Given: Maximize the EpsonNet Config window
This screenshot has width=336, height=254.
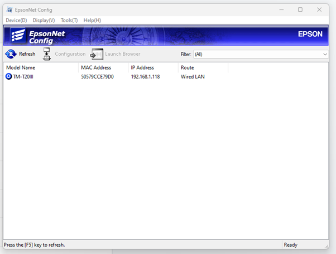Looking at the screenshot, I should pos(300,9).
